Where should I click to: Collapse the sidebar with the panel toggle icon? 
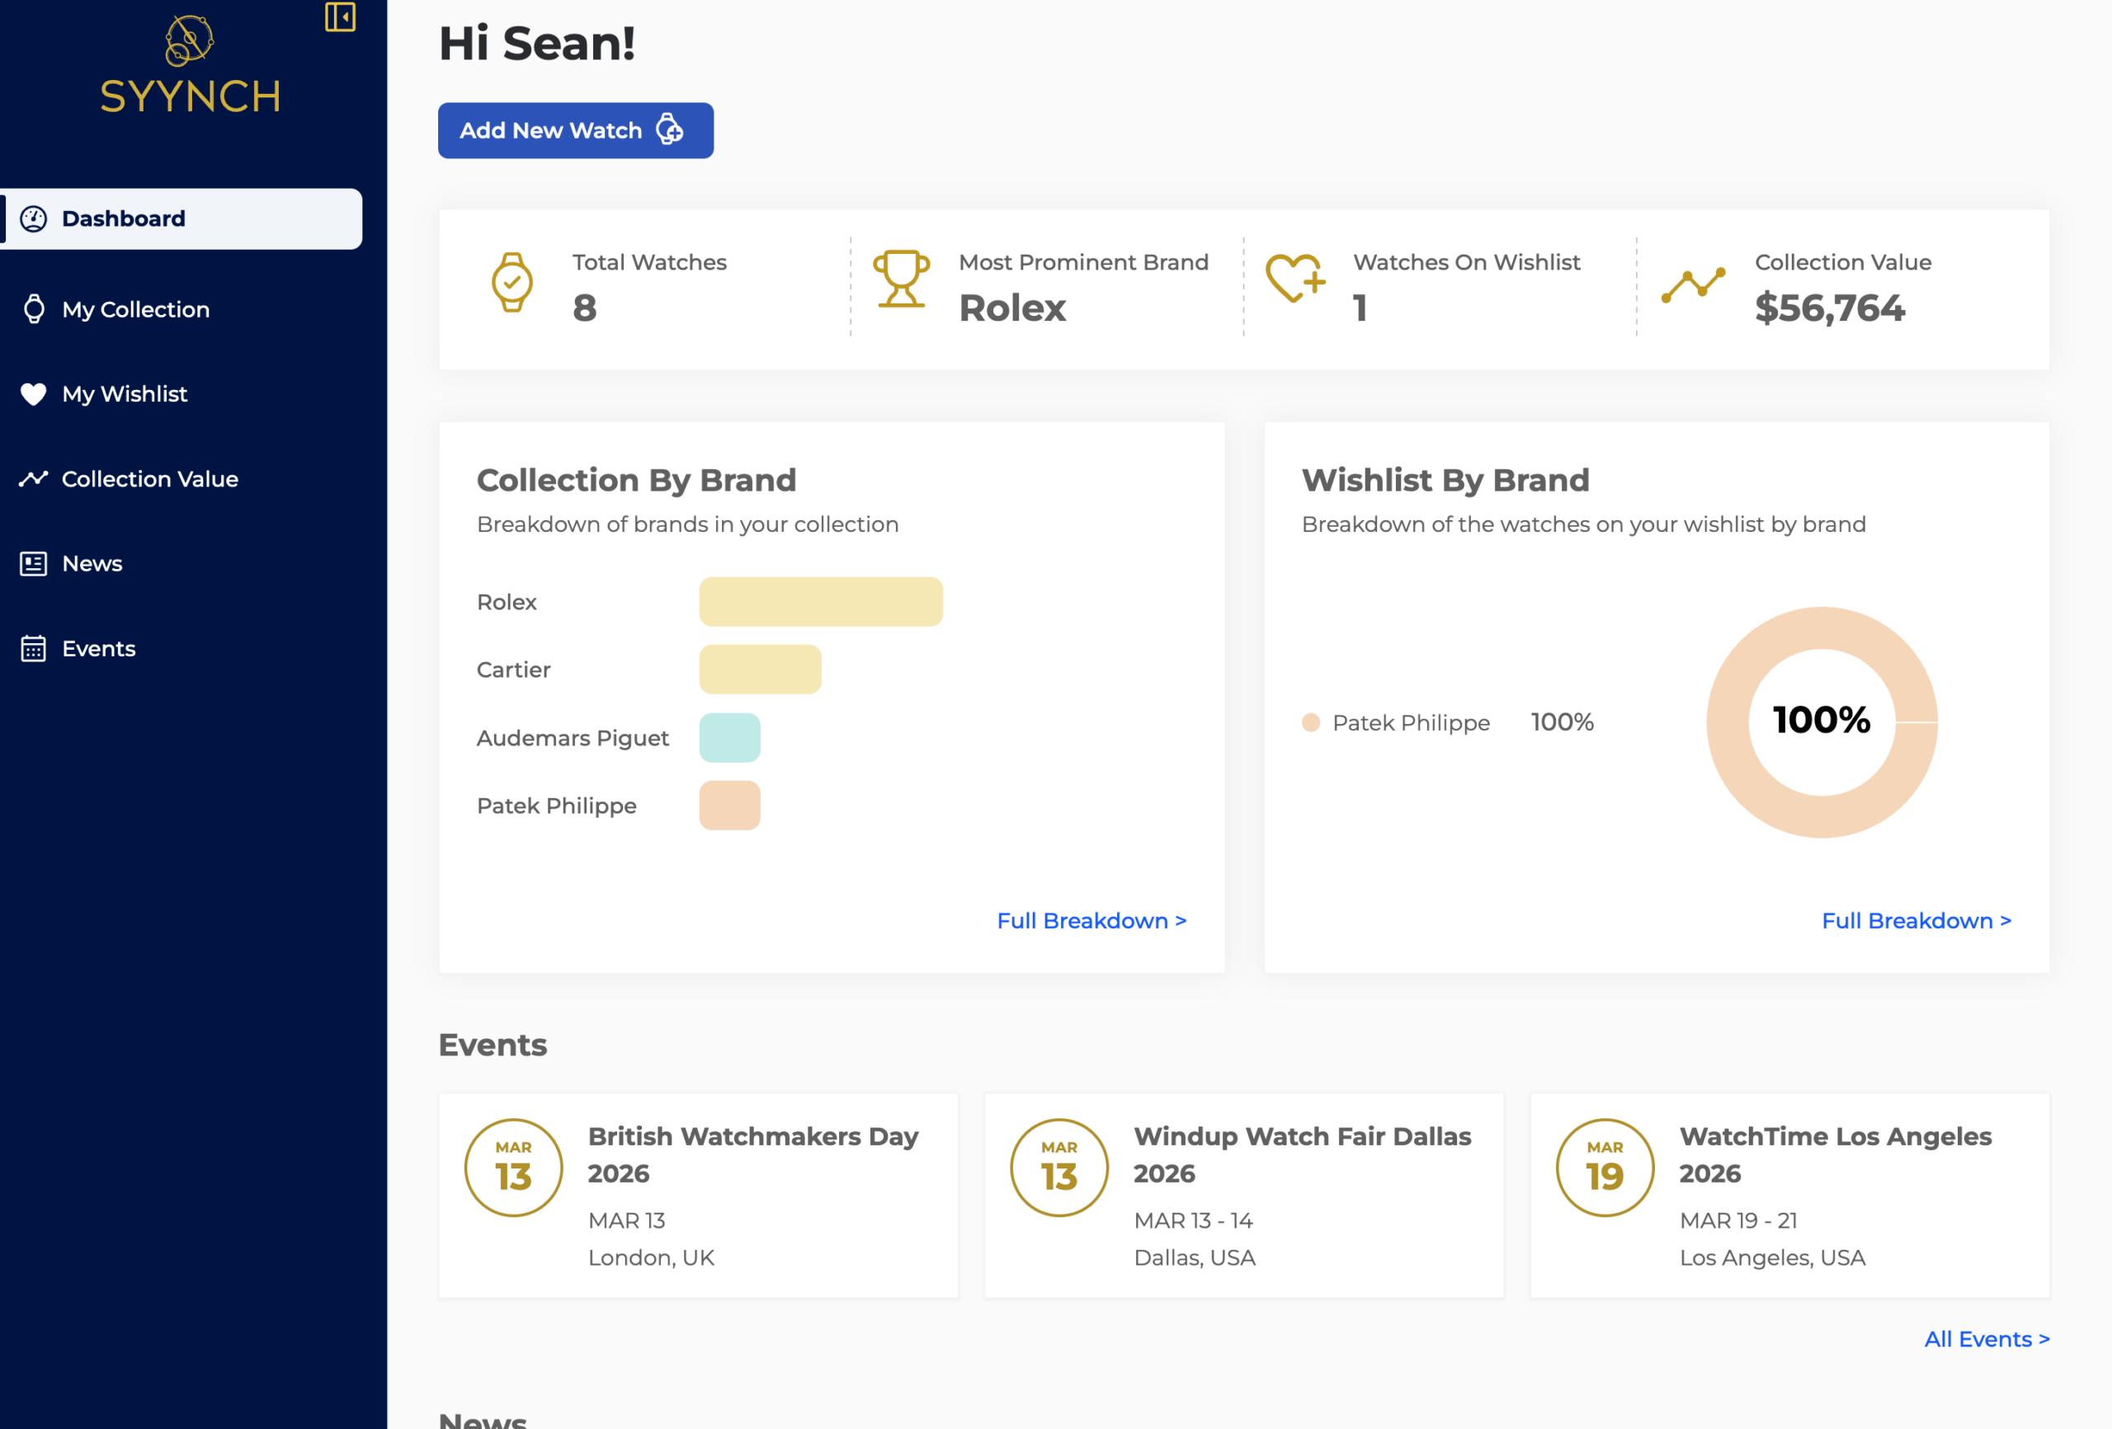pos(340,16)
